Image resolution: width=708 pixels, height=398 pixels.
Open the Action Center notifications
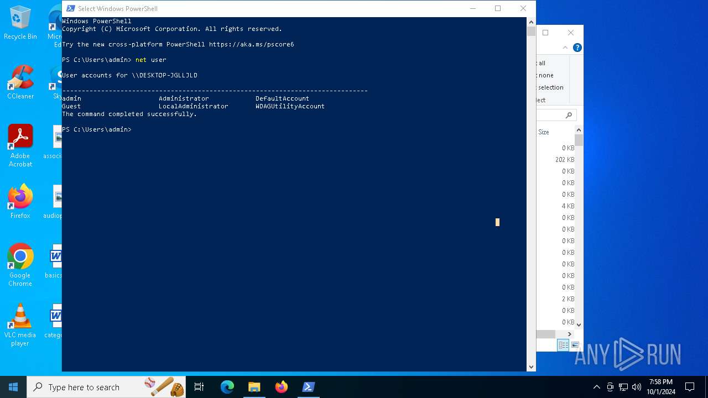[x=690, y=387]
